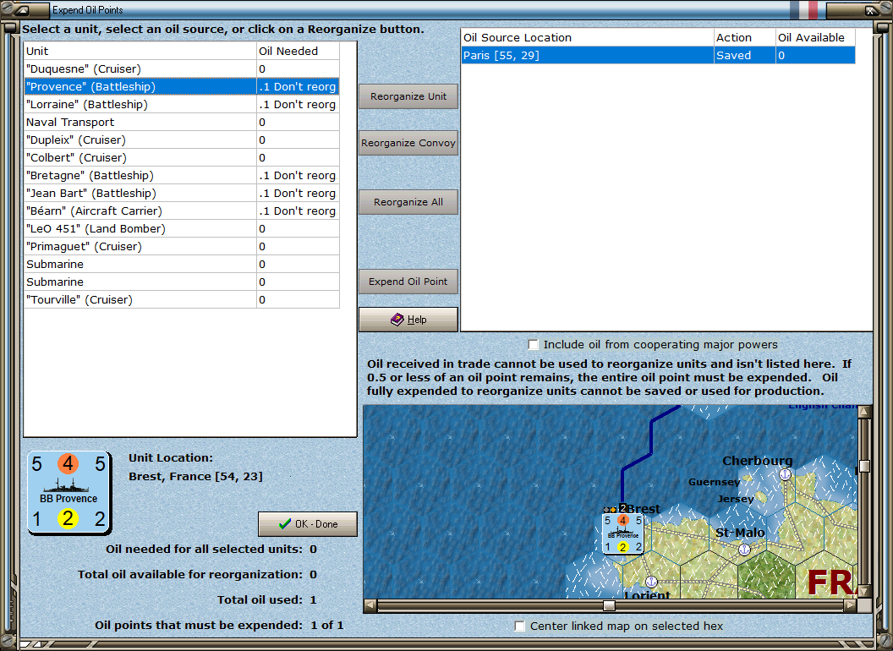893x651 pixels.
Task: Select the Naval Transport unit
Action: pos(182,122)
